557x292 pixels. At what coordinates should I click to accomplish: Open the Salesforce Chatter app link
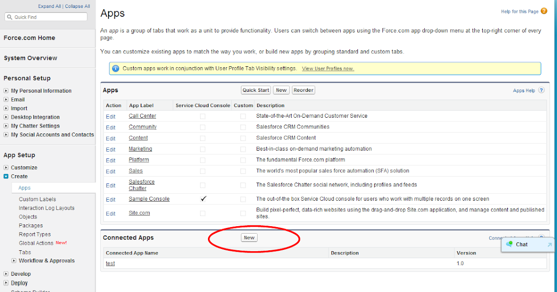pos(142,185)
